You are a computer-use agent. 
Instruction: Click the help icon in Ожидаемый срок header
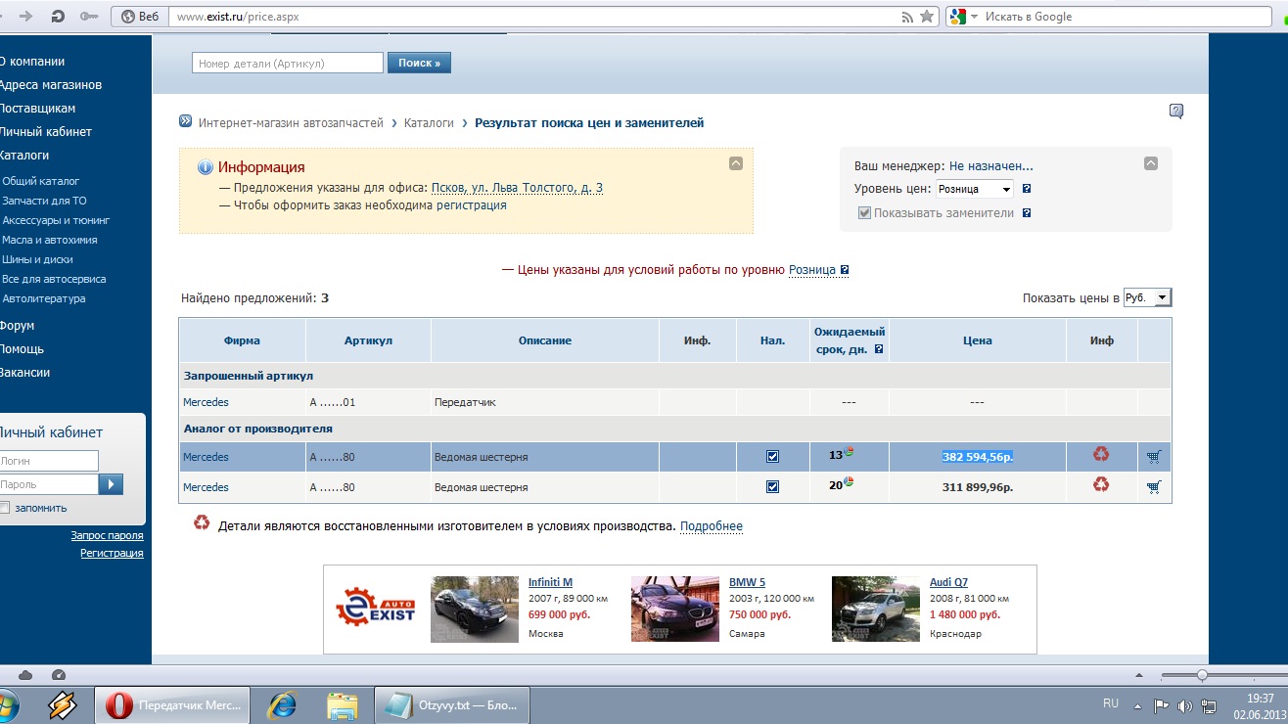point(878,349)
